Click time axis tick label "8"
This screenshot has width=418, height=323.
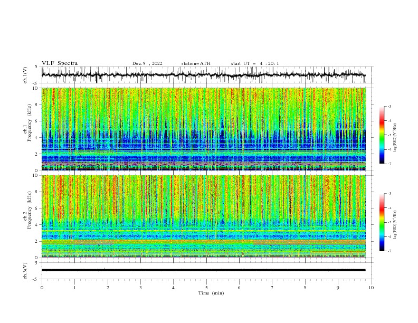click(x=305, y=288)
